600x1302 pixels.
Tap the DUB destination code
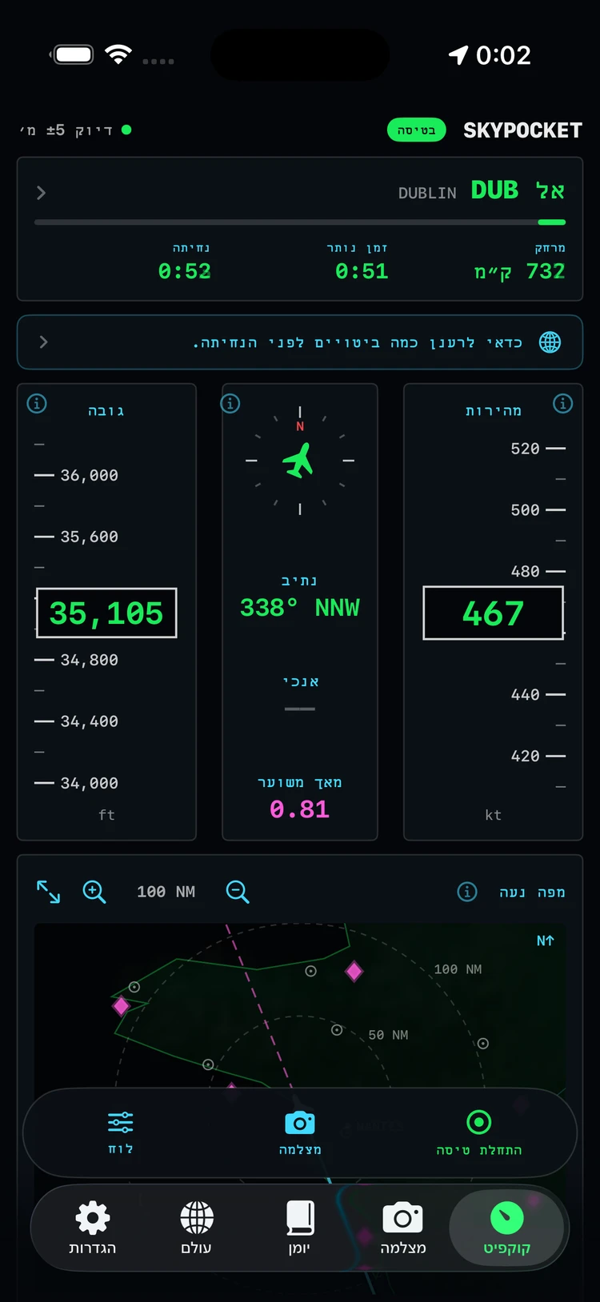click(494, 190)
